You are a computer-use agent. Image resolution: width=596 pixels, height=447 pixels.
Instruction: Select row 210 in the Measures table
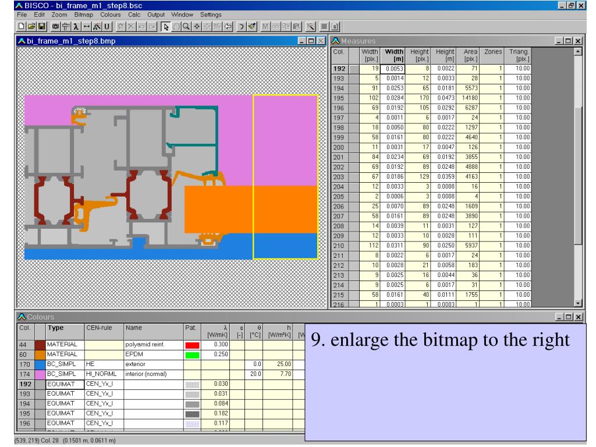coord(339,246)
